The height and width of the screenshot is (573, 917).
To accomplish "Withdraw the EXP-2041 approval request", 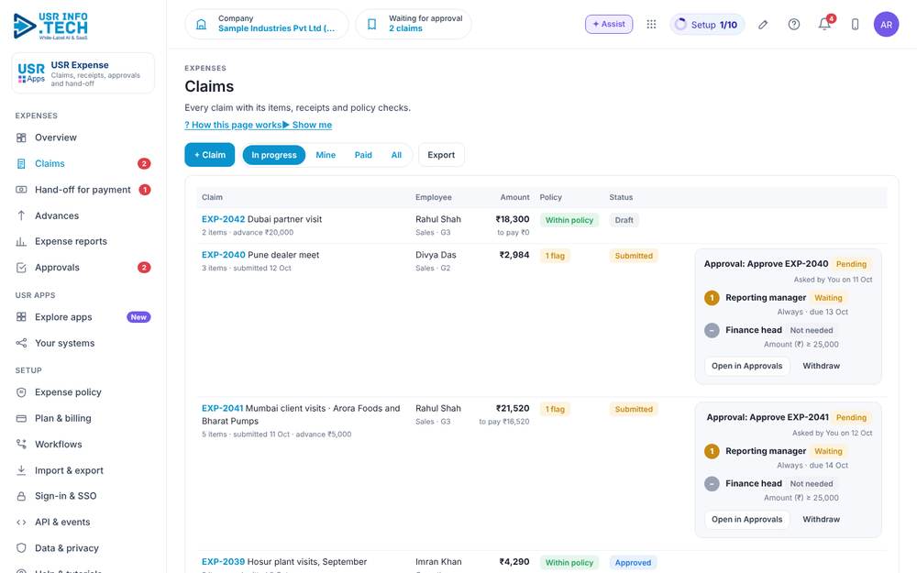I will tap(821, 519).
